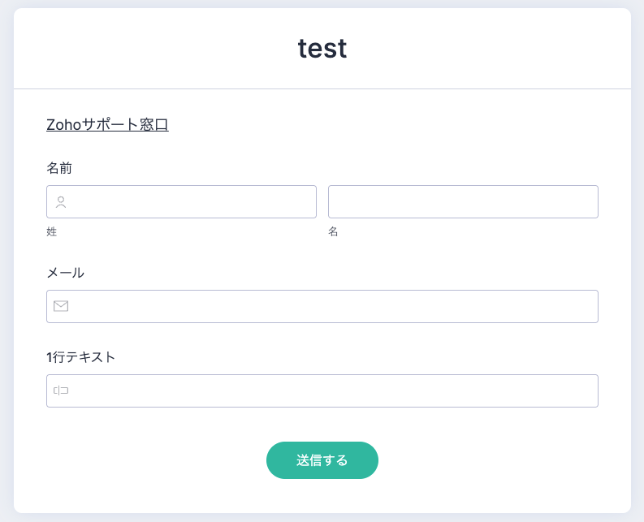Image resolution: width=644 pixels, height=522 pixels.
Task: Click the envelope icon in the メール field
Action: [x=61, y=306]
